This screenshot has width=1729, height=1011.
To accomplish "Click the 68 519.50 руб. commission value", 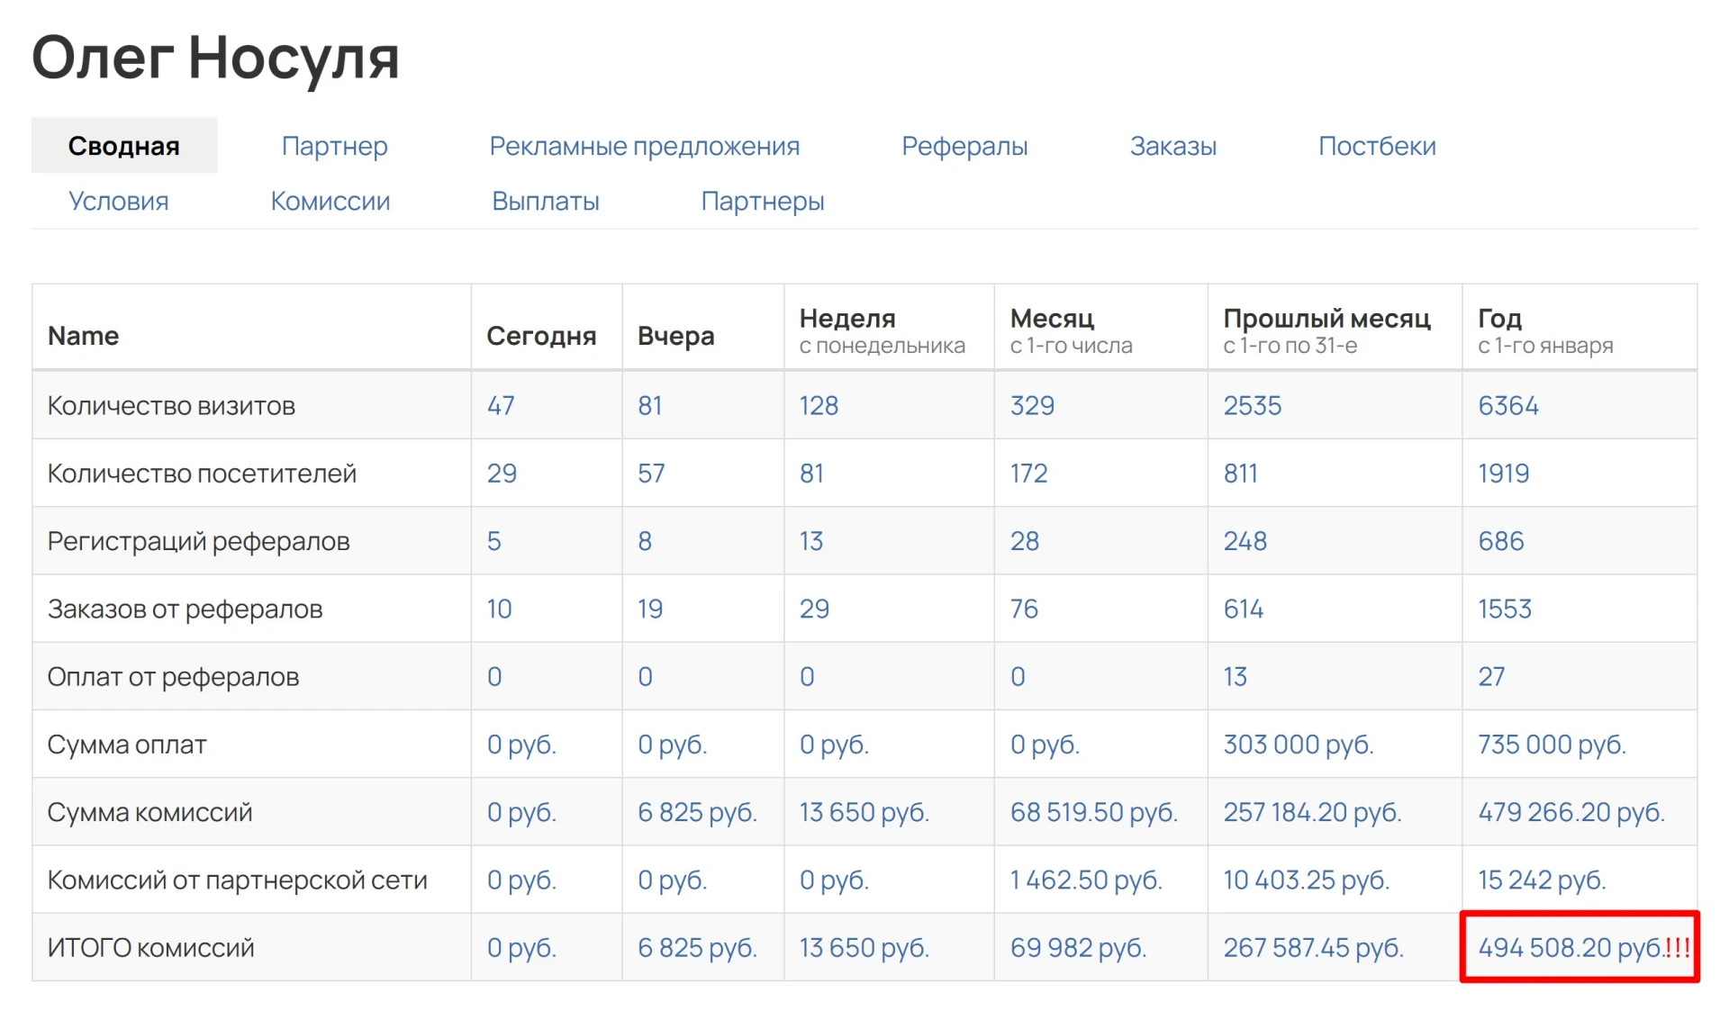I will click(1094, 812).
